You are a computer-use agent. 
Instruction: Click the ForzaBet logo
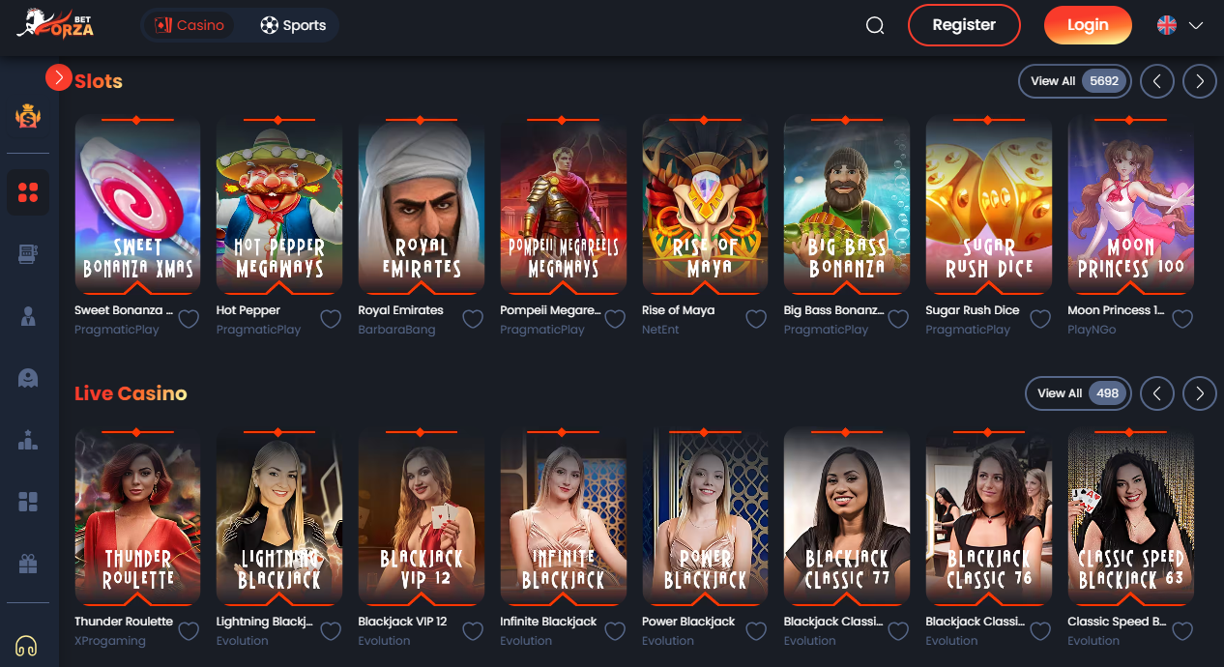55,24
